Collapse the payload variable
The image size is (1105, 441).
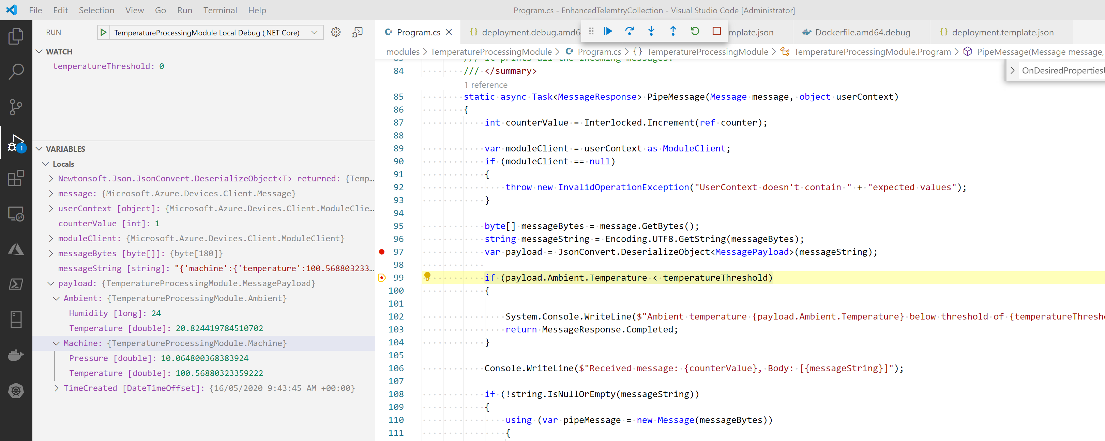point(51,283)
